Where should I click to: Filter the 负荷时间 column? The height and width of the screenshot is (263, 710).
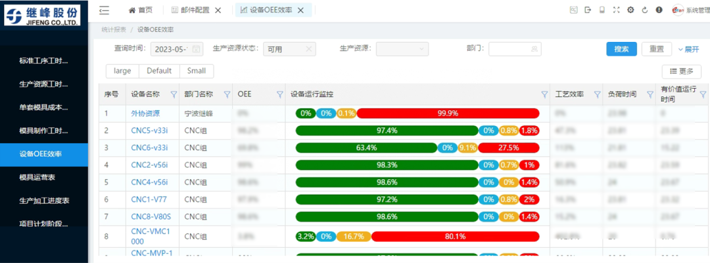[650, 94]
